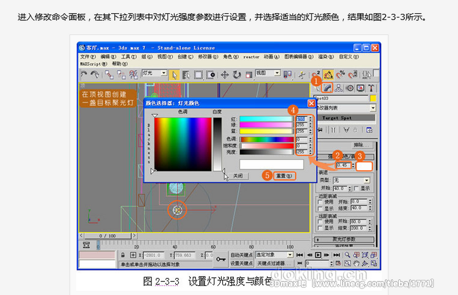Click the 红 value spinner arrows
The width and height of the screenshot is (458, 295).
click(310, 119)
